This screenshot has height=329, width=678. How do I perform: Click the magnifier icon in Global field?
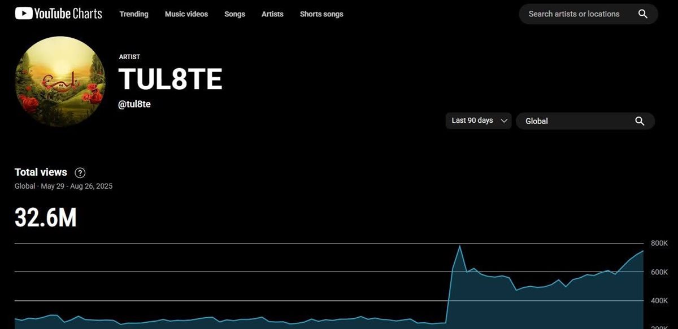pos(640,121)
